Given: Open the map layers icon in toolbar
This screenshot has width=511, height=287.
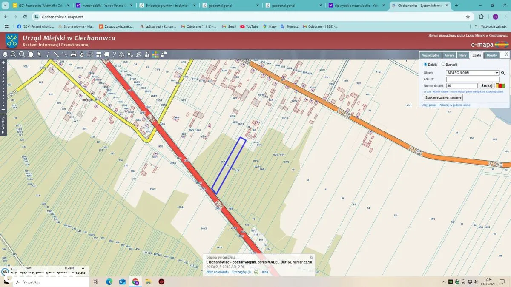Looking at the screenshot, I should 5,54.
